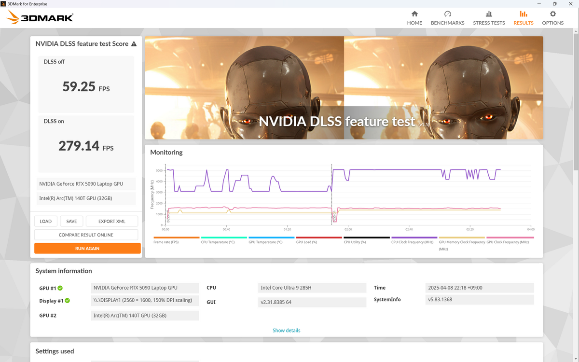The width and height of the screenshot is (579, 362).
Task: Open the OPTIONS tab
Action: pyautogui.click(x=553, y=18)
